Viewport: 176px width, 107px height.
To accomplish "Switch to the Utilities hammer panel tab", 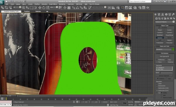I will point(173,14).
